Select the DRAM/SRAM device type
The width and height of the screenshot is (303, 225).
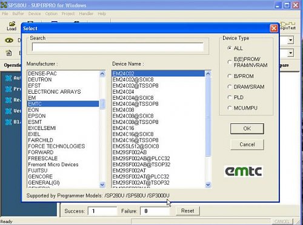[230, 86]
